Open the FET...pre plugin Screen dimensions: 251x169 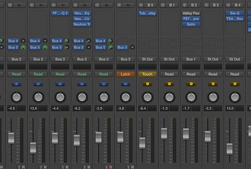(191, 19)
